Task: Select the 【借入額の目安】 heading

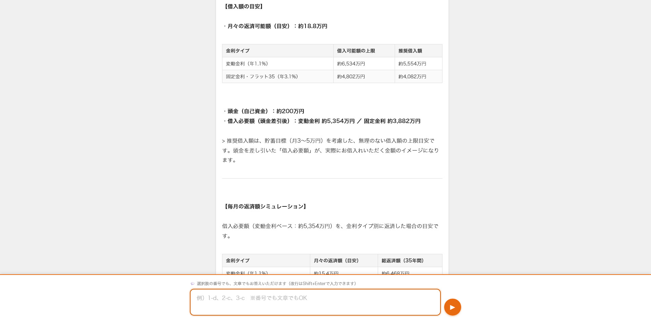Action: [243, 6]
